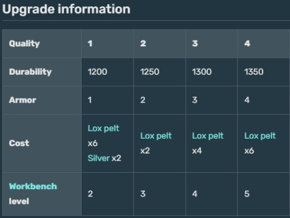Click the Silver link in cost row
Image resolution: width=290 pixels, height=218 pixels.
[99, 158]
